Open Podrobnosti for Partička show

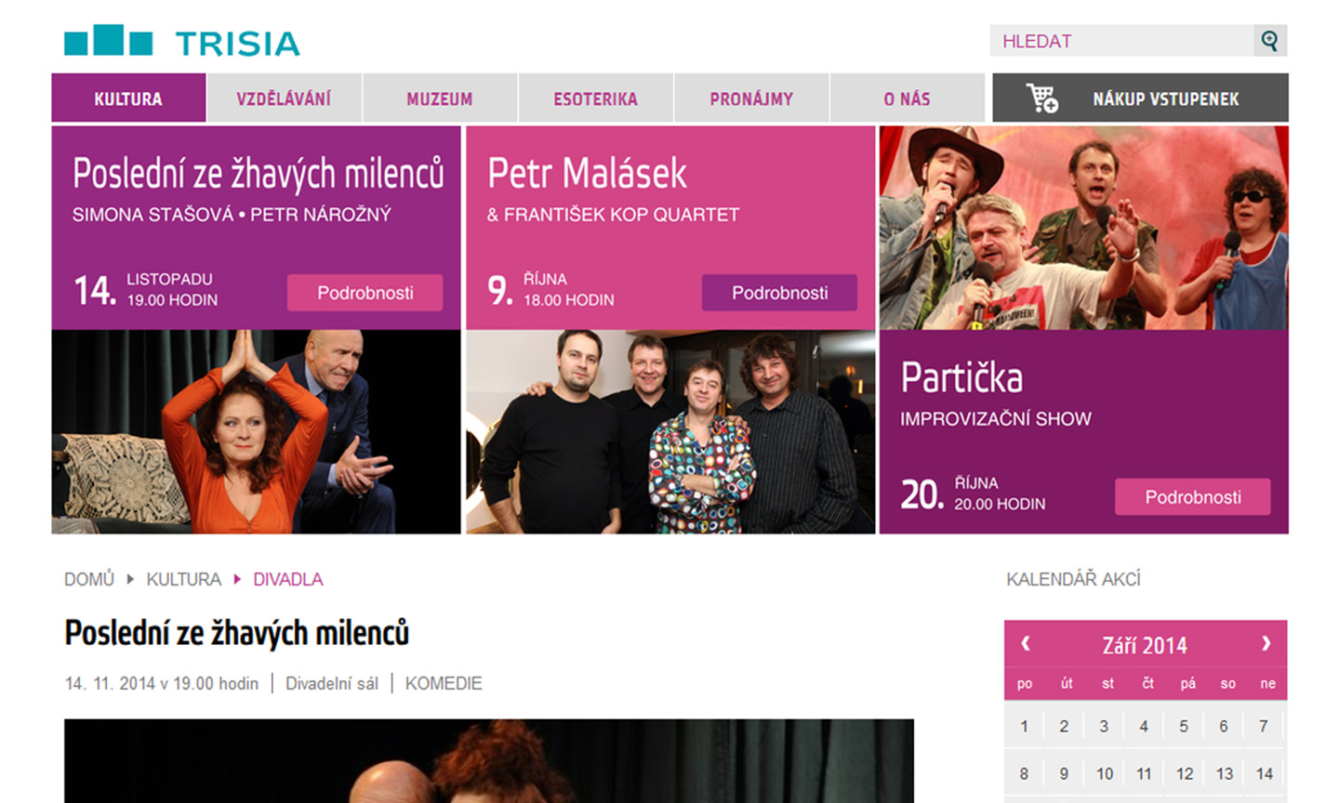point(1193,497)
